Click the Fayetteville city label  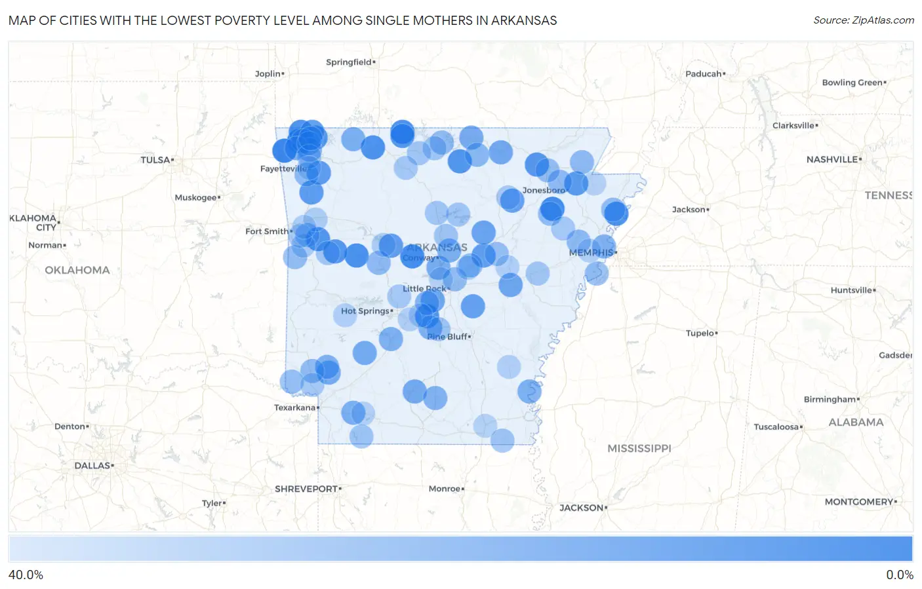point(283,168)
